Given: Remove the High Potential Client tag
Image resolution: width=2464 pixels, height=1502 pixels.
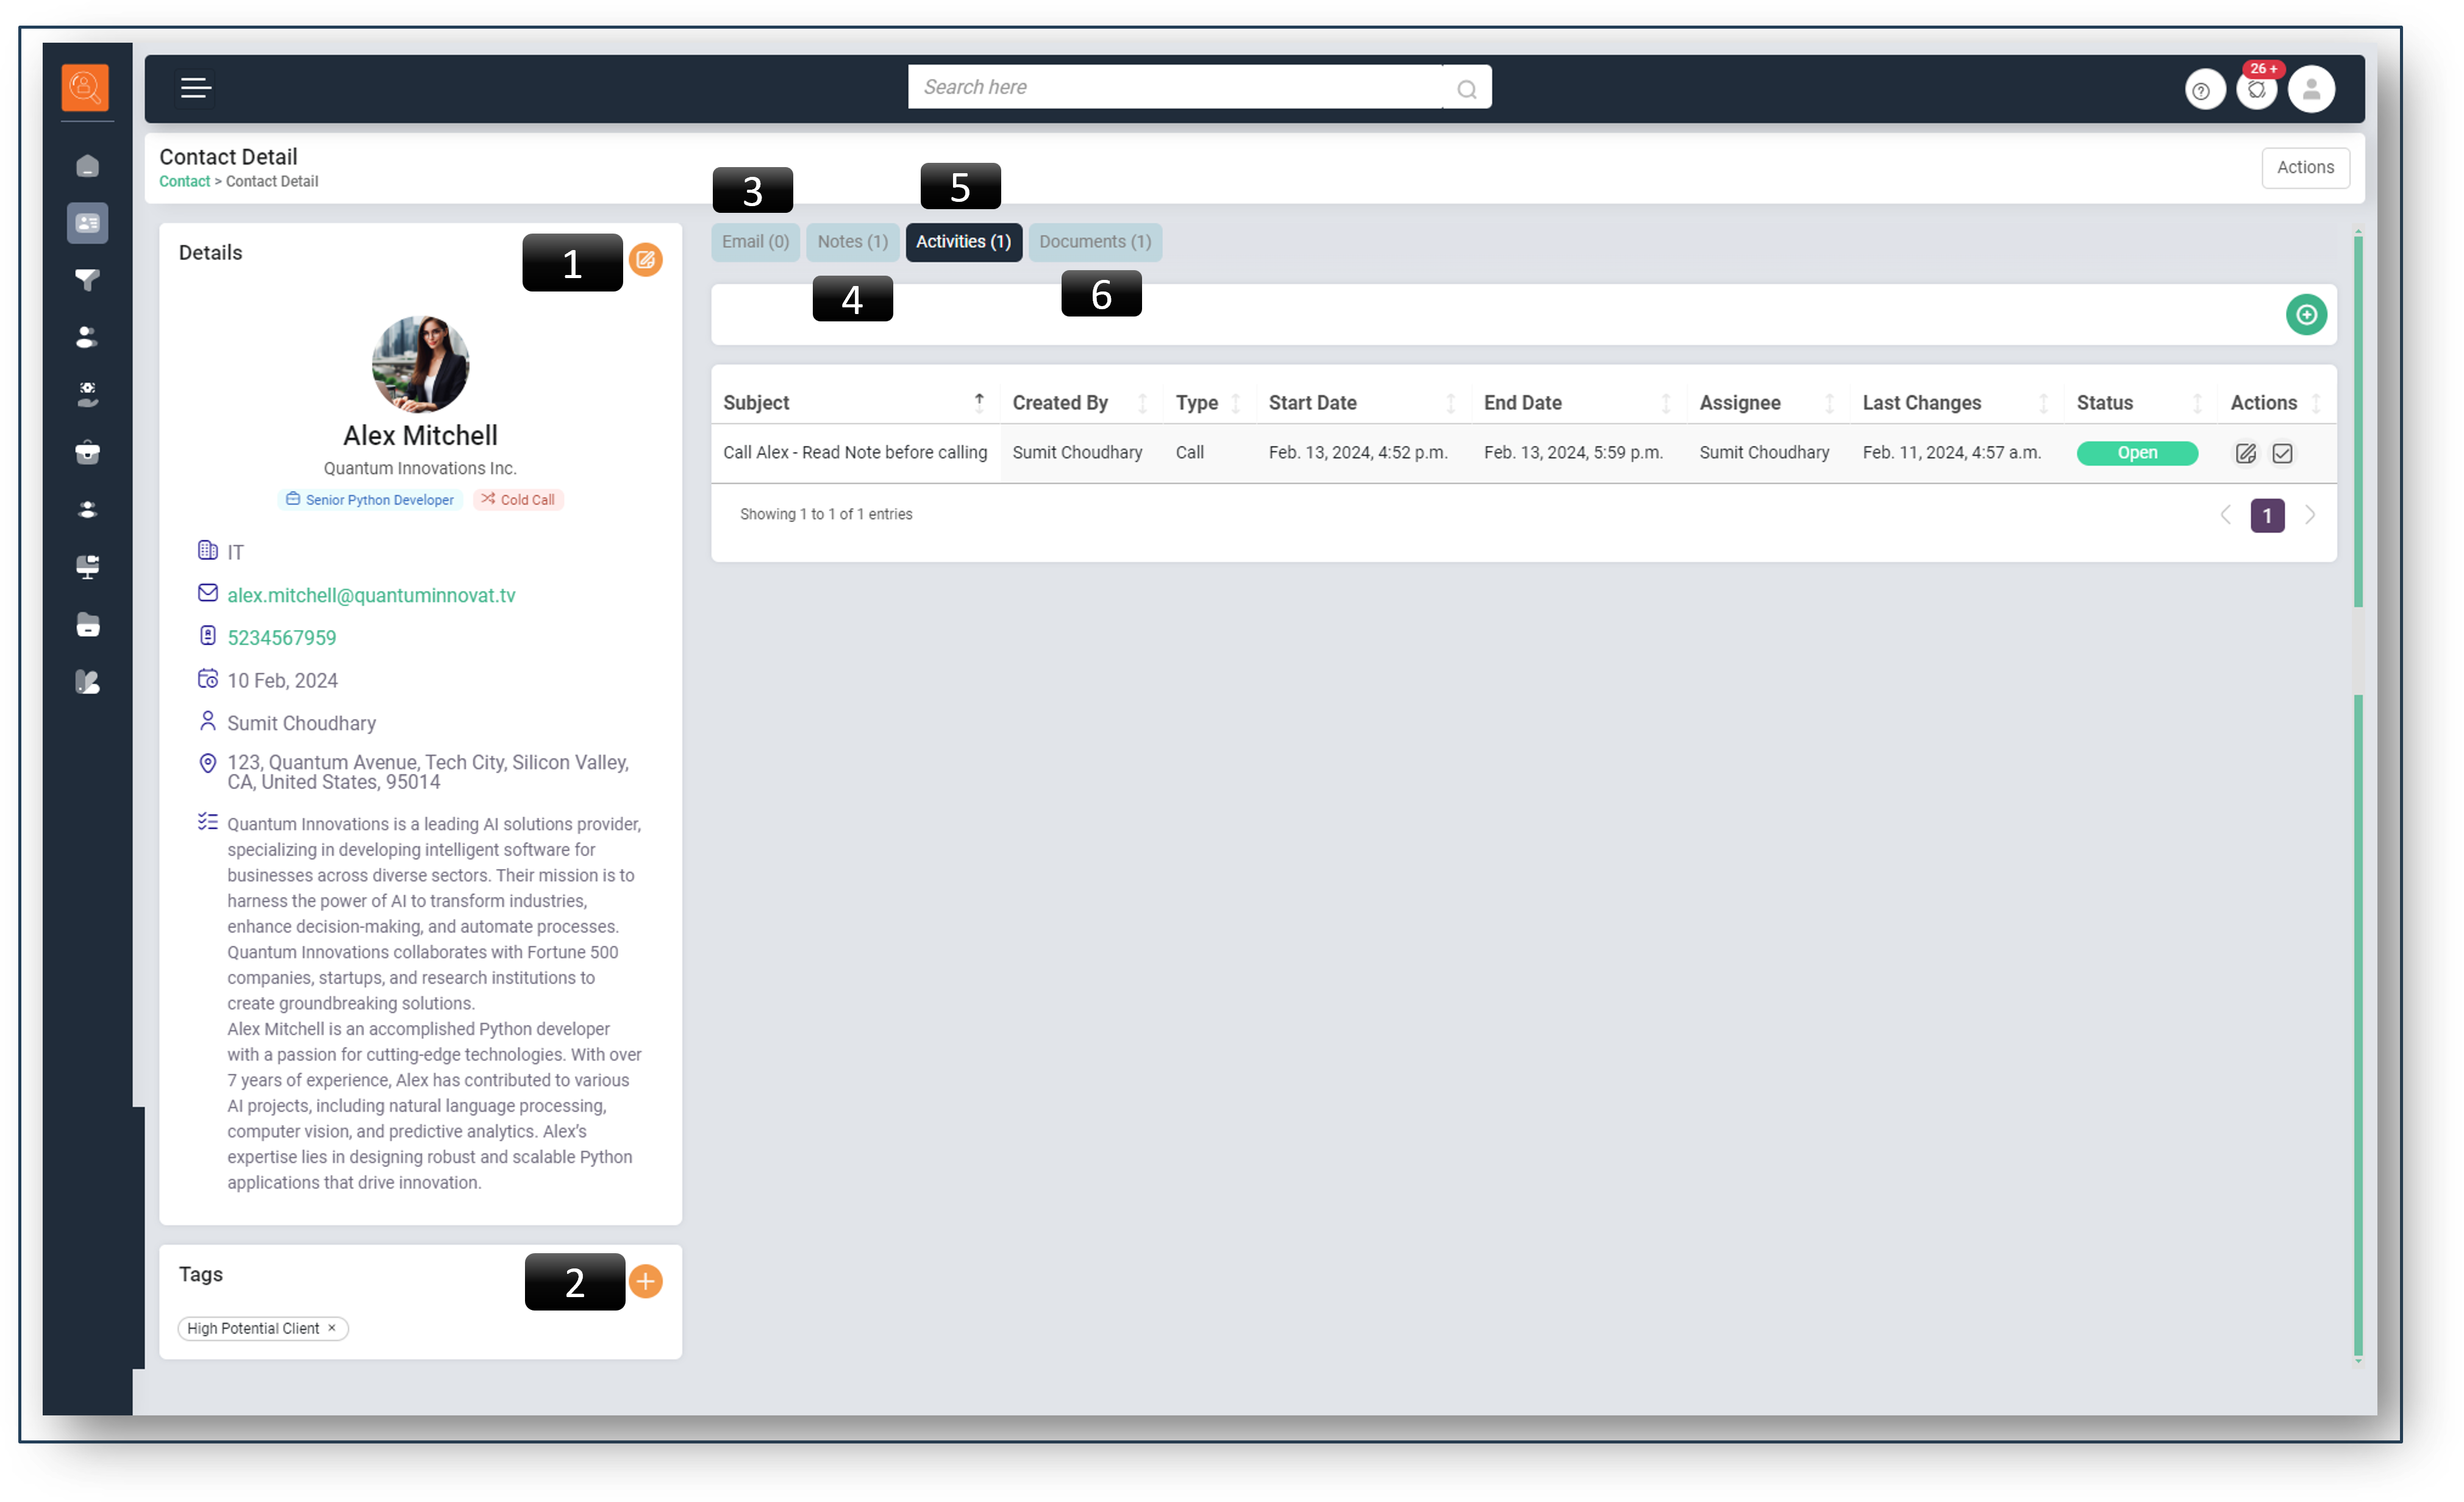Looking at the screenshot, I should [332, 1328].
